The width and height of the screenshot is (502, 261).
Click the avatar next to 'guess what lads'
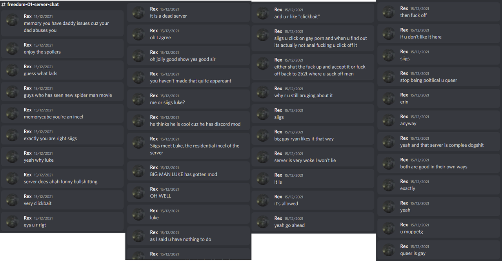coord(13,70)
